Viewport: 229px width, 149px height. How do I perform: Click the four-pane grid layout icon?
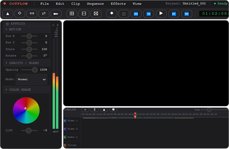click(72, 14)
